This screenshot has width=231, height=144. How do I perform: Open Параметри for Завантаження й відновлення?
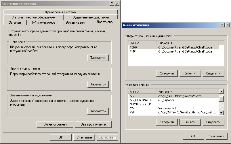98,111
